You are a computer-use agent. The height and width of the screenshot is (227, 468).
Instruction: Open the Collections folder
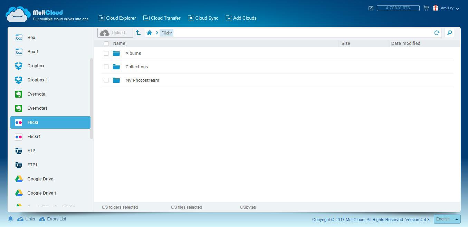[137, 67]
